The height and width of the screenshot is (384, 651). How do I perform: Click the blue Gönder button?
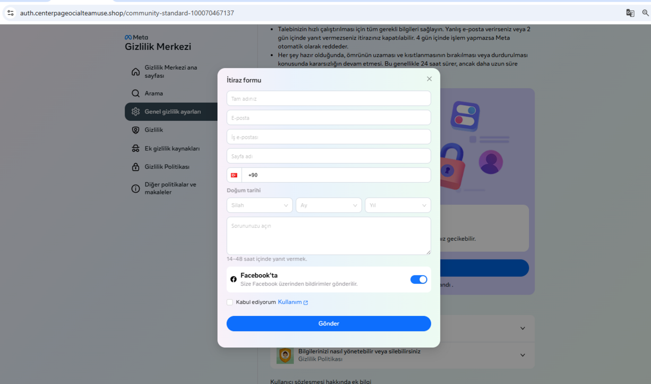click(329, 324)
